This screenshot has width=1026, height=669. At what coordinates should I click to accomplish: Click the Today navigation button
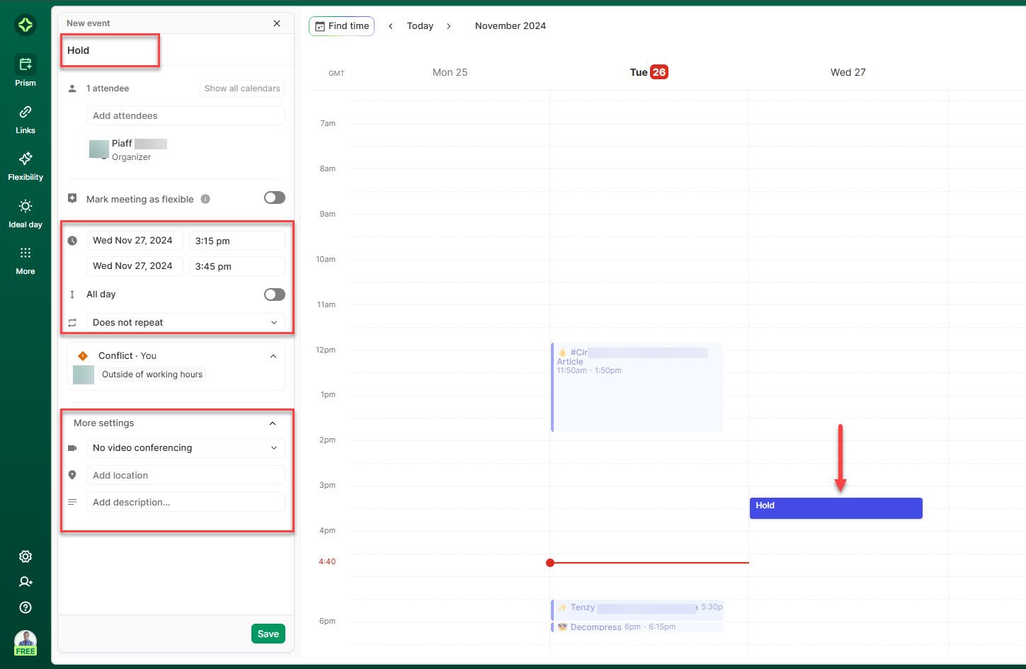click(420, 25)
